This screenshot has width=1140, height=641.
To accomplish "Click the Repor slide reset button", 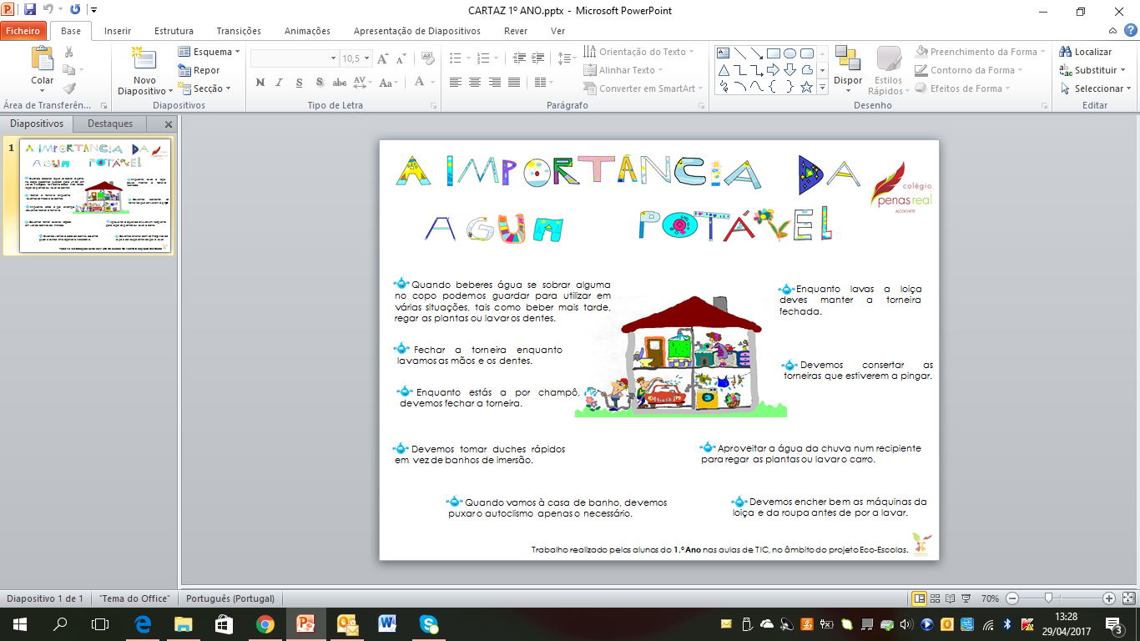I will tap(199, 70).
